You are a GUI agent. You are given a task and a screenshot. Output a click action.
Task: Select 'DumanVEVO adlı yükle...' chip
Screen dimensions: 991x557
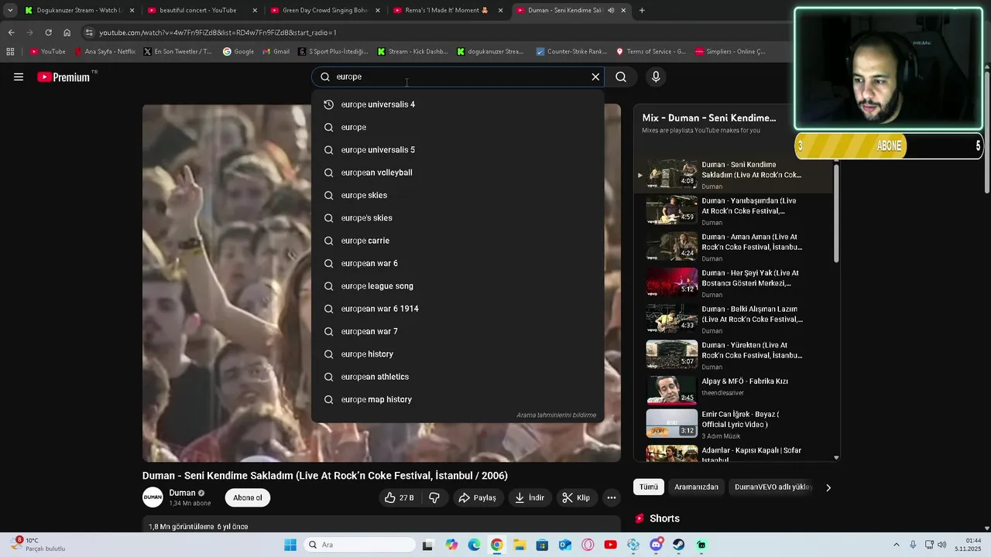(773, 487)
